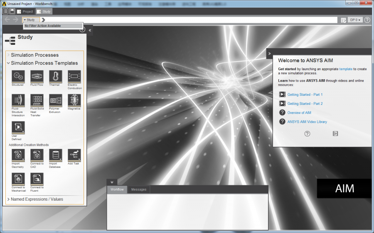
Task: Select Connect to Fluent icon
Action: point(37,179)
